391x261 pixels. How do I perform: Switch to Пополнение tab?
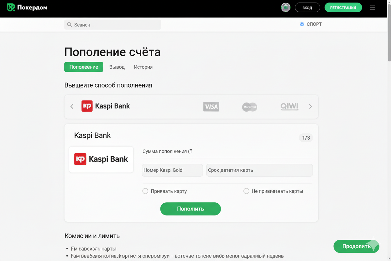click(84, 67)
